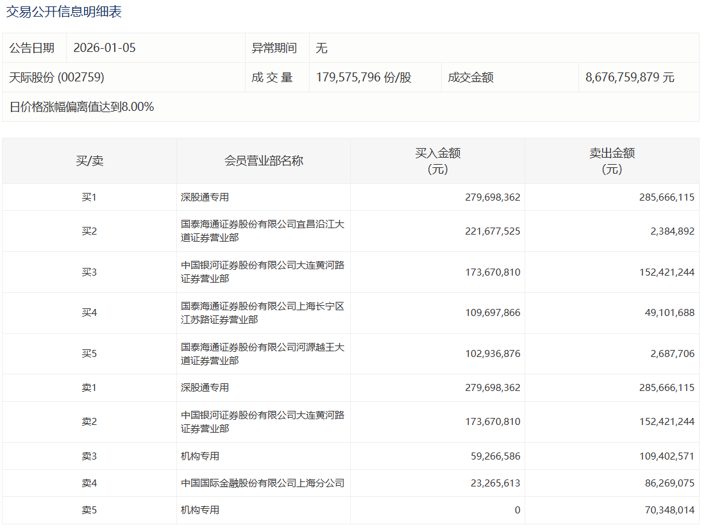Click the 会员营业部名称 column header
Viewport: 706px width, 532px height.
264,161
